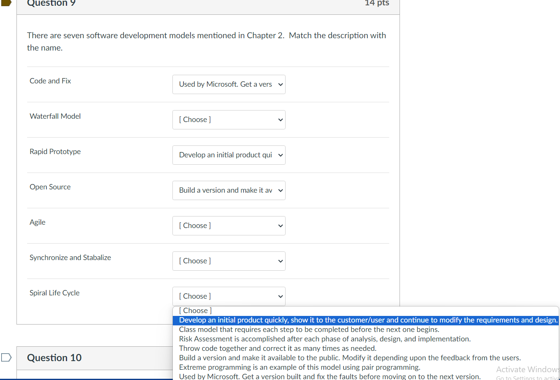Choose 'Extreme programming is an example' option
This screenshot has height=380, width=560.
click(x=366, y=367)
